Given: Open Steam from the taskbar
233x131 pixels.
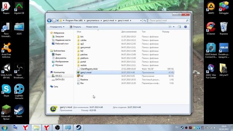Looking at the screenshot, I should 79,128.
